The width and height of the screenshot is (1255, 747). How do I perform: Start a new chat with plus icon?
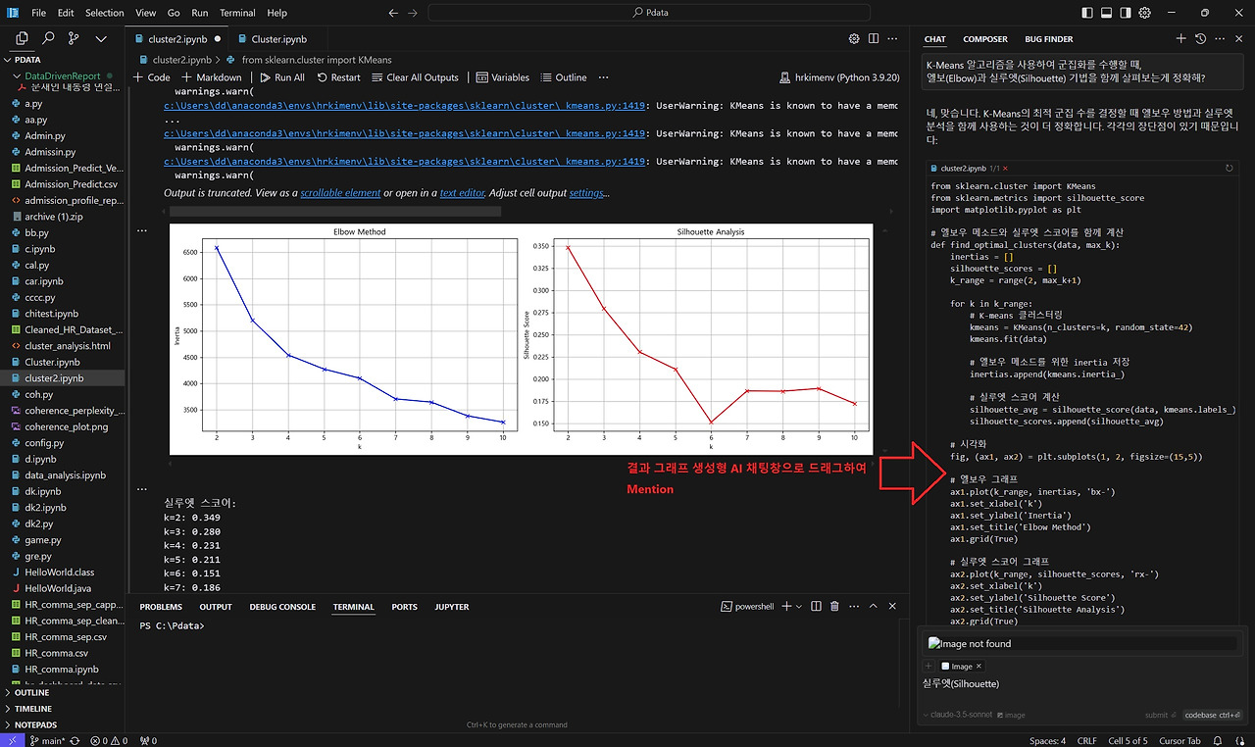coord(1180,39)
